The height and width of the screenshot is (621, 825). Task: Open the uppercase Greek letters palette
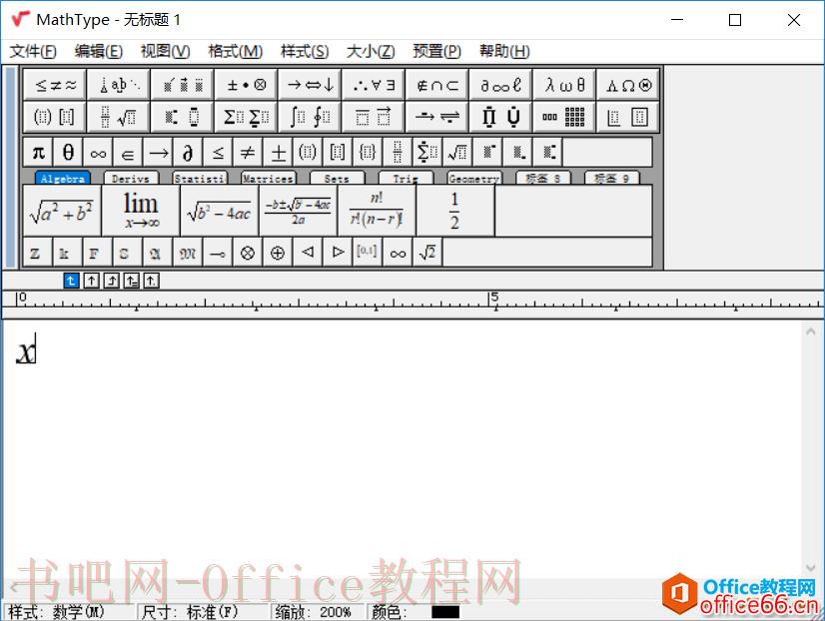tap(628, 84)
